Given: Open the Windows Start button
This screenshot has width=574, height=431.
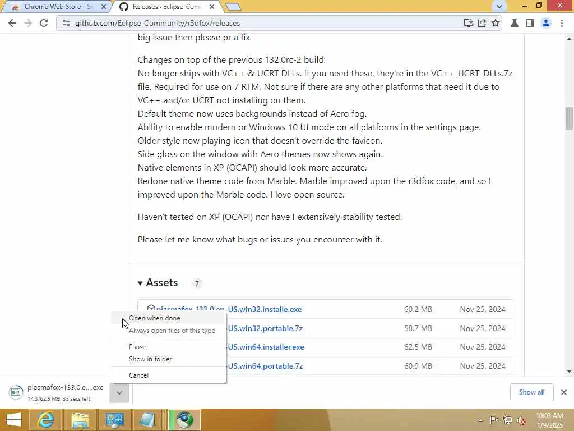Looking at the screenshot, I should (x=14, y=420).
